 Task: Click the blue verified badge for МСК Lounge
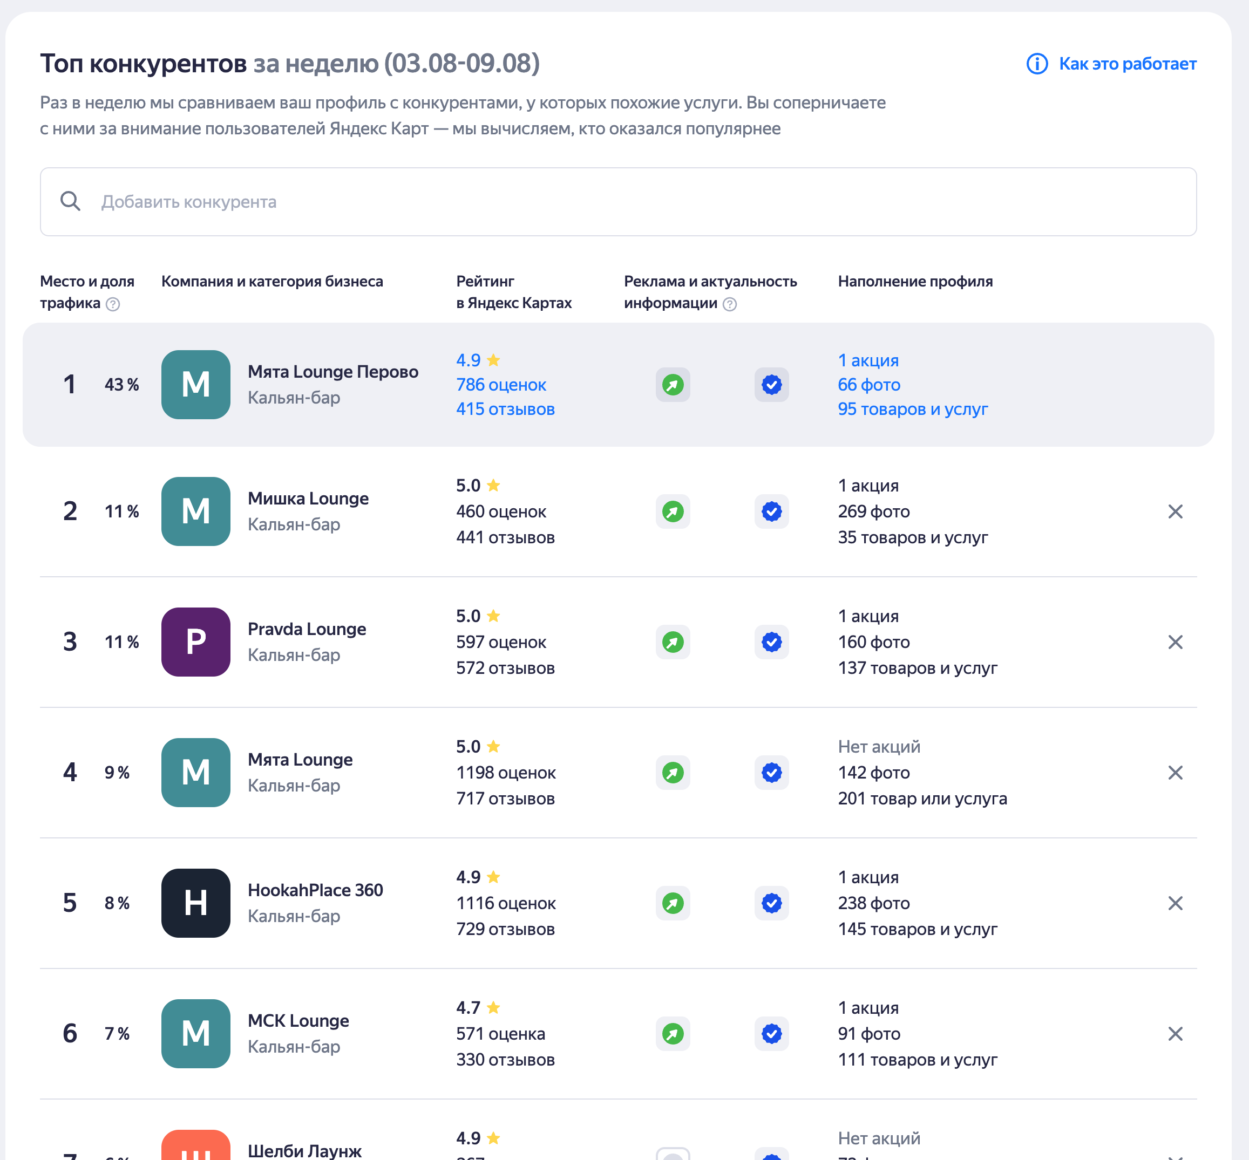pos(772,1034)
